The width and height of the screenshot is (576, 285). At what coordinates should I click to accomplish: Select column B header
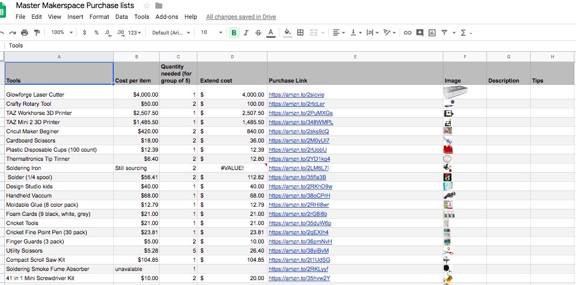pyautogui.click(x=136, y=57)
